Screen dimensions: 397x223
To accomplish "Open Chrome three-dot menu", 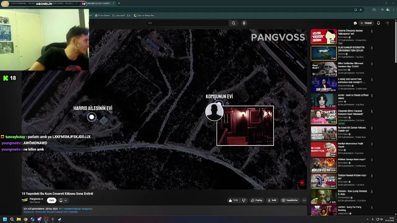I will pos(394,10).
